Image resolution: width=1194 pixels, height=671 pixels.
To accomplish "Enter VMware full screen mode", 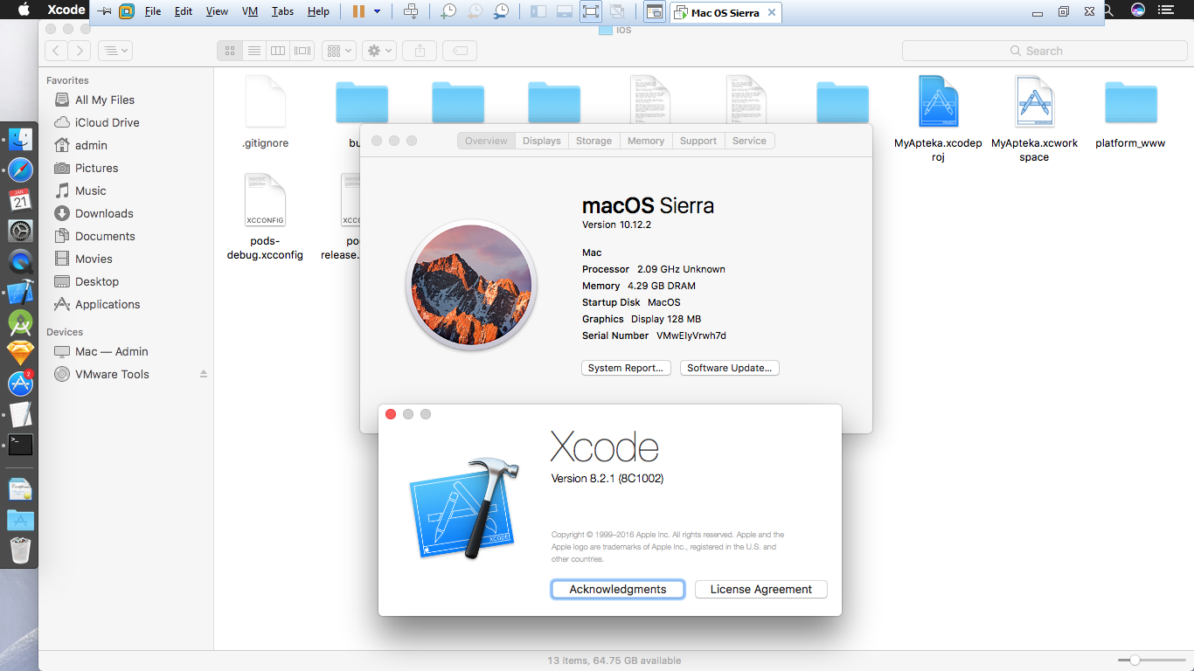I will pyautogui.click(x=591, y=11).
